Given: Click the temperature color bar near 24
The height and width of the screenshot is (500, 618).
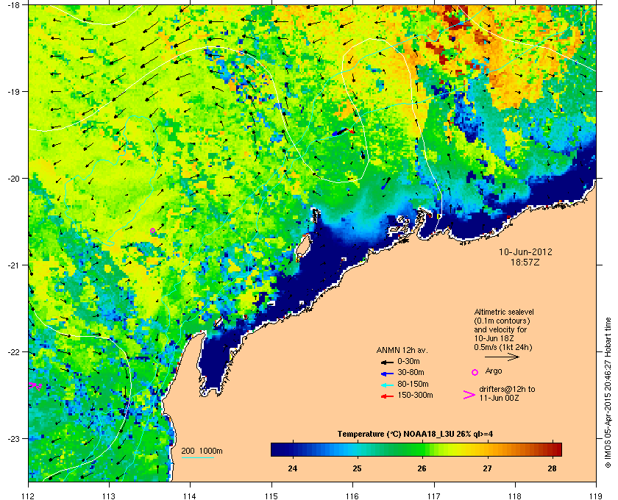Looking at the screenshot, I should click(x=293, y=449).
